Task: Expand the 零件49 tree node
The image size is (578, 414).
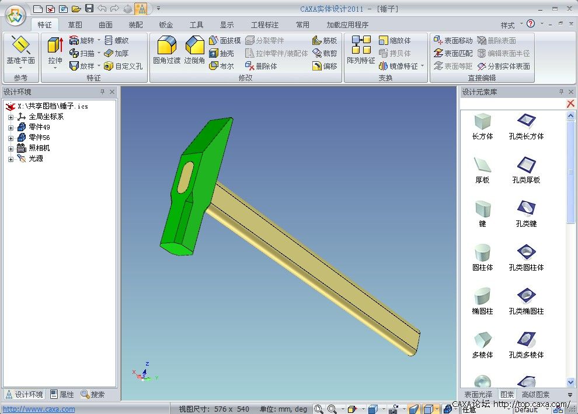Action: click(x=11, y=128)
